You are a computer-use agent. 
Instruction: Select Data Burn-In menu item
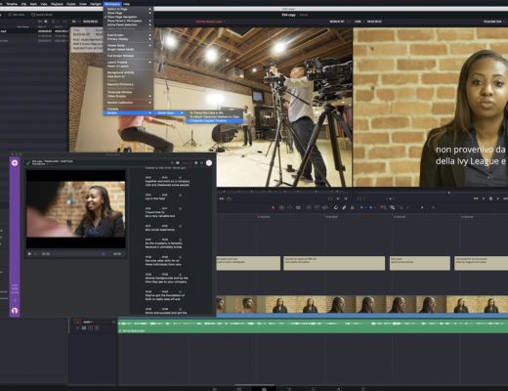(x=128, y=76)
